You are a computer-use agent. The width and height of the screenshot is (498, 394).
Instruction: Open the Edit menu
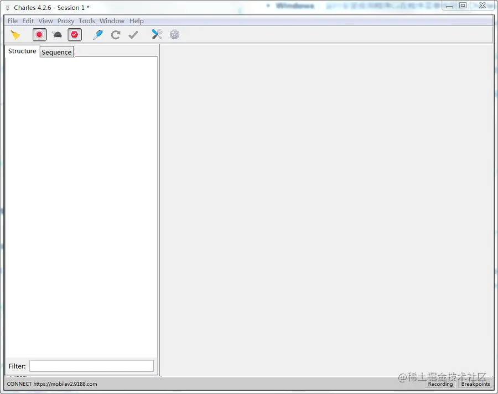pyautogui.click(x=28, y=21)
